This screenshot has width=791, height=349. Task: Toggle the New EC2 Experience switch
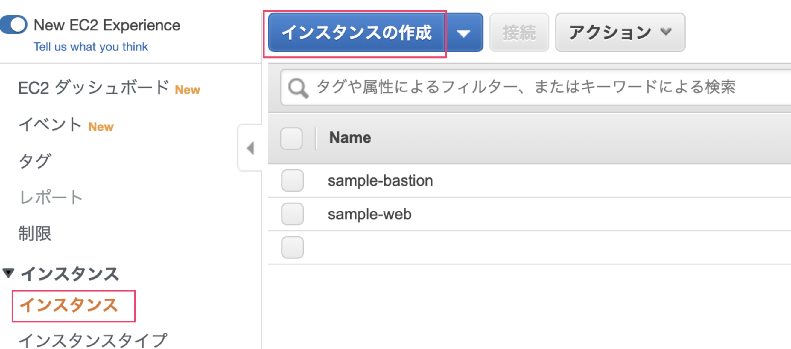coord(14,25)
